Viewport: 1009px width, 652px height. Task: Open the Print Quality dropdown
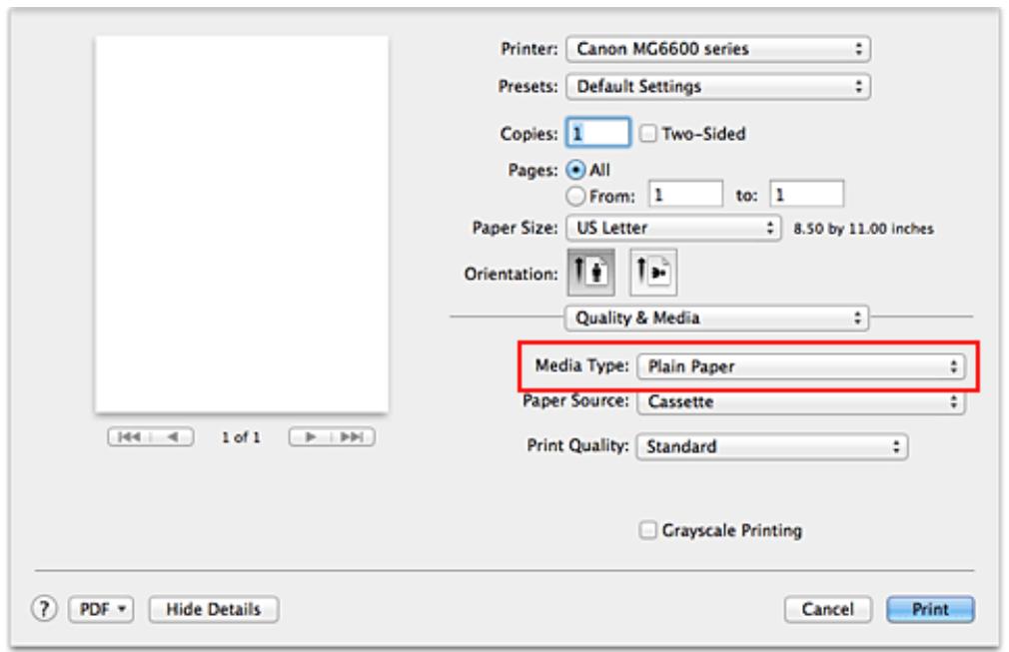772,446
